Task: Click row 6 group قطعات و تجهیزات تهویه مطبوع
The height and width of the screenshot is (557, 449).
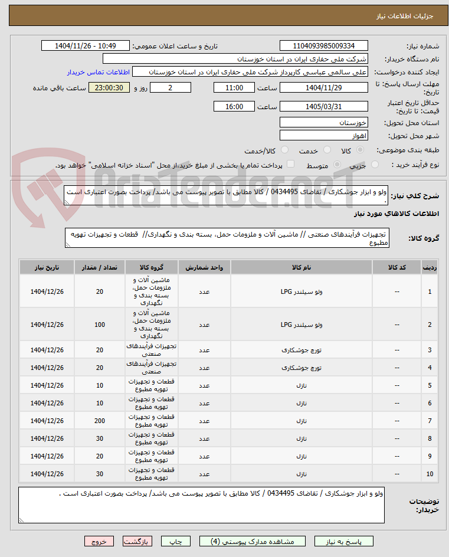Action: [x=152, y=403]
